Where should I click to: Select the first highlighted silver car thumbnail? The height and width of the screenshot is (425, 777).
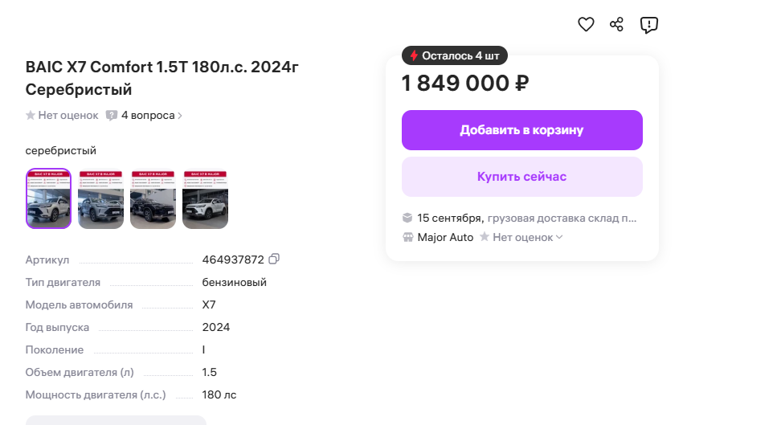49,198
